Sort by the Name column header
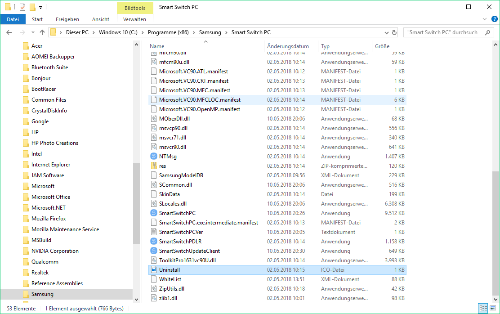Image resolution: width=500 pixels, height=314 pixels. 205,46
